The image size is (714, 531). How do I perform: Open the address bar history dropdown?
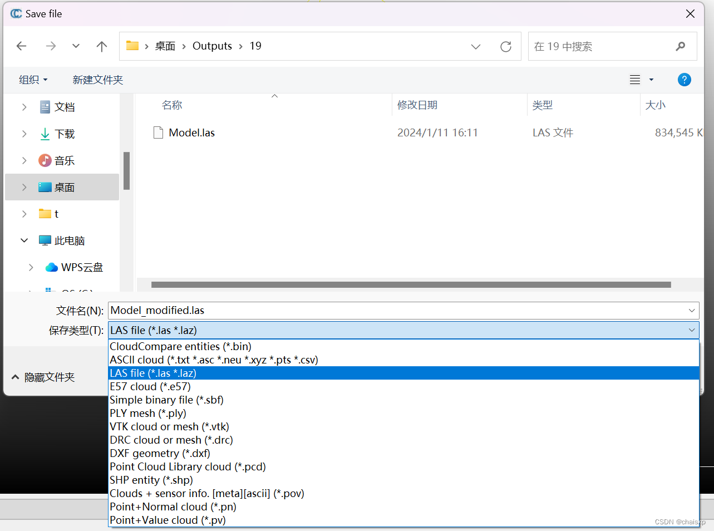[x=476, y=47]
